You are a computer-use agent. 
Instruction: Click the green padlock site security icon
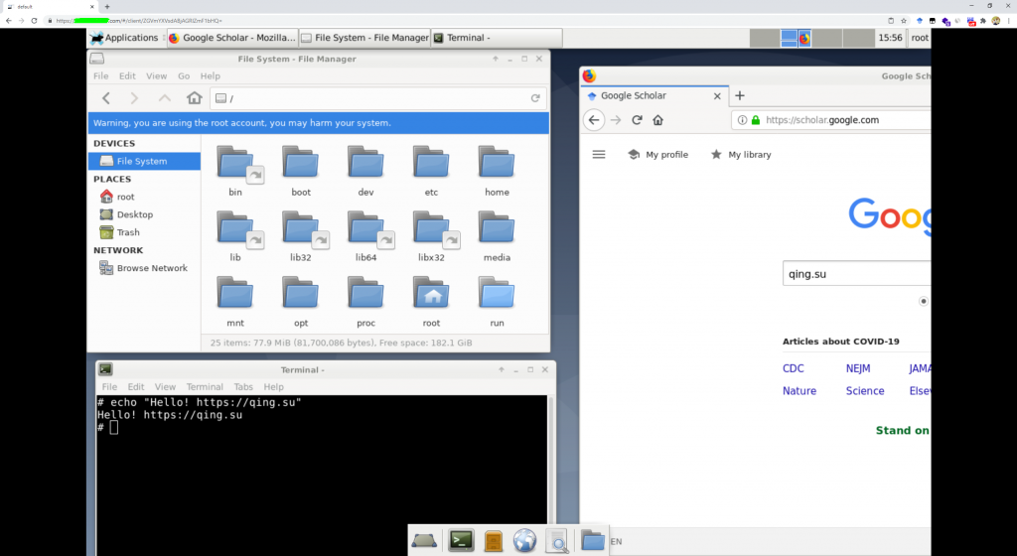tap(755, 120)
